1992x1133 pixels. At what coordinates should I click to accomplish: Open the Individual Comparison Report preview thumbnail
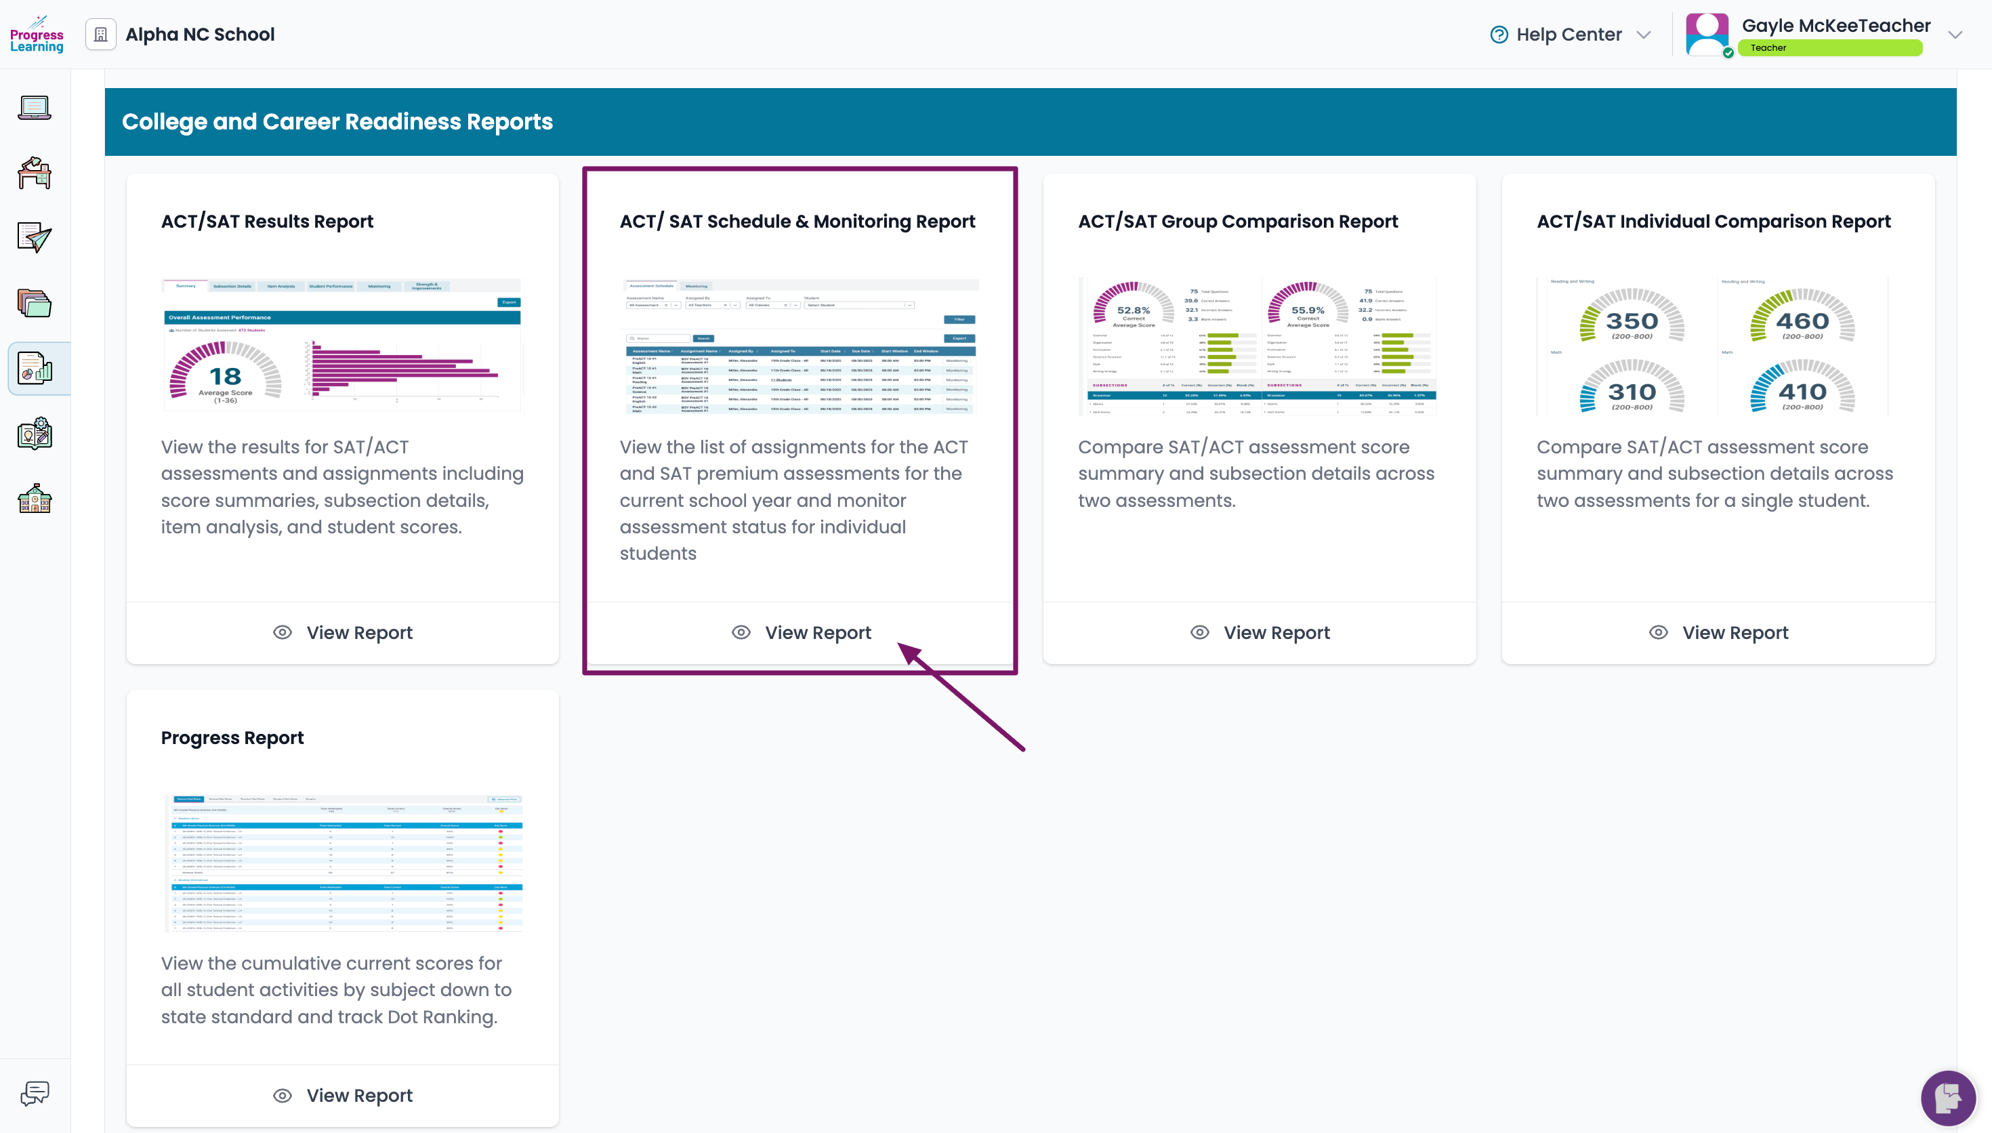tap(1713, 346)
